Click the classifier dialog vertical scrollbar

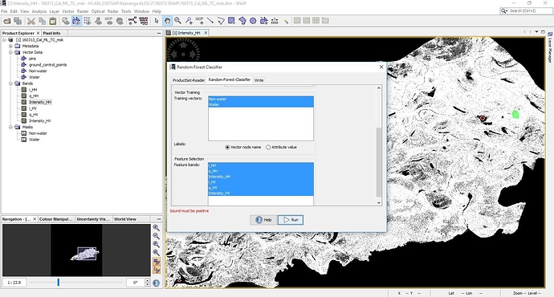pyautogui.click(x=379, y=161)
